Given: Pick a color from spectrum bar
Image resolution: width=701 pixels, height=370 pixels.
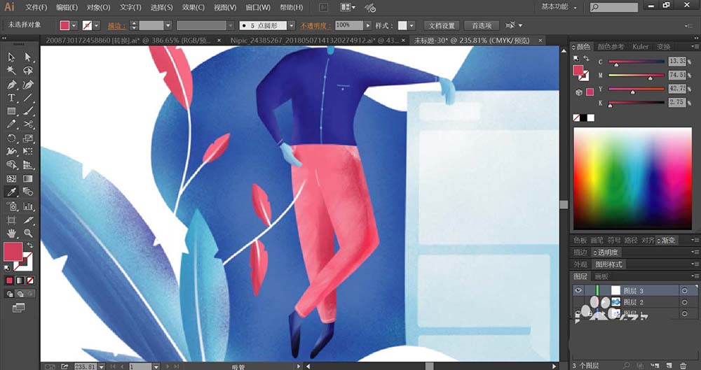Looking at the screenshot, I should pos(632,178).
